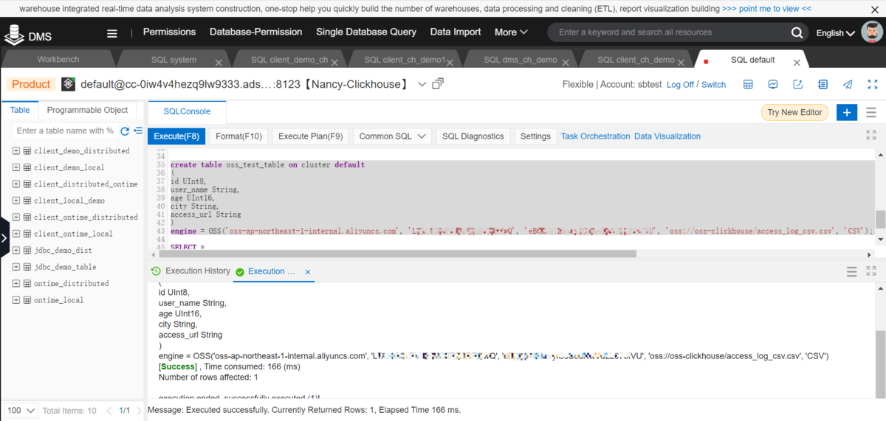Screen dimensions: 886x421
Task: Open the Permissions menu
Action: point(169,32)
